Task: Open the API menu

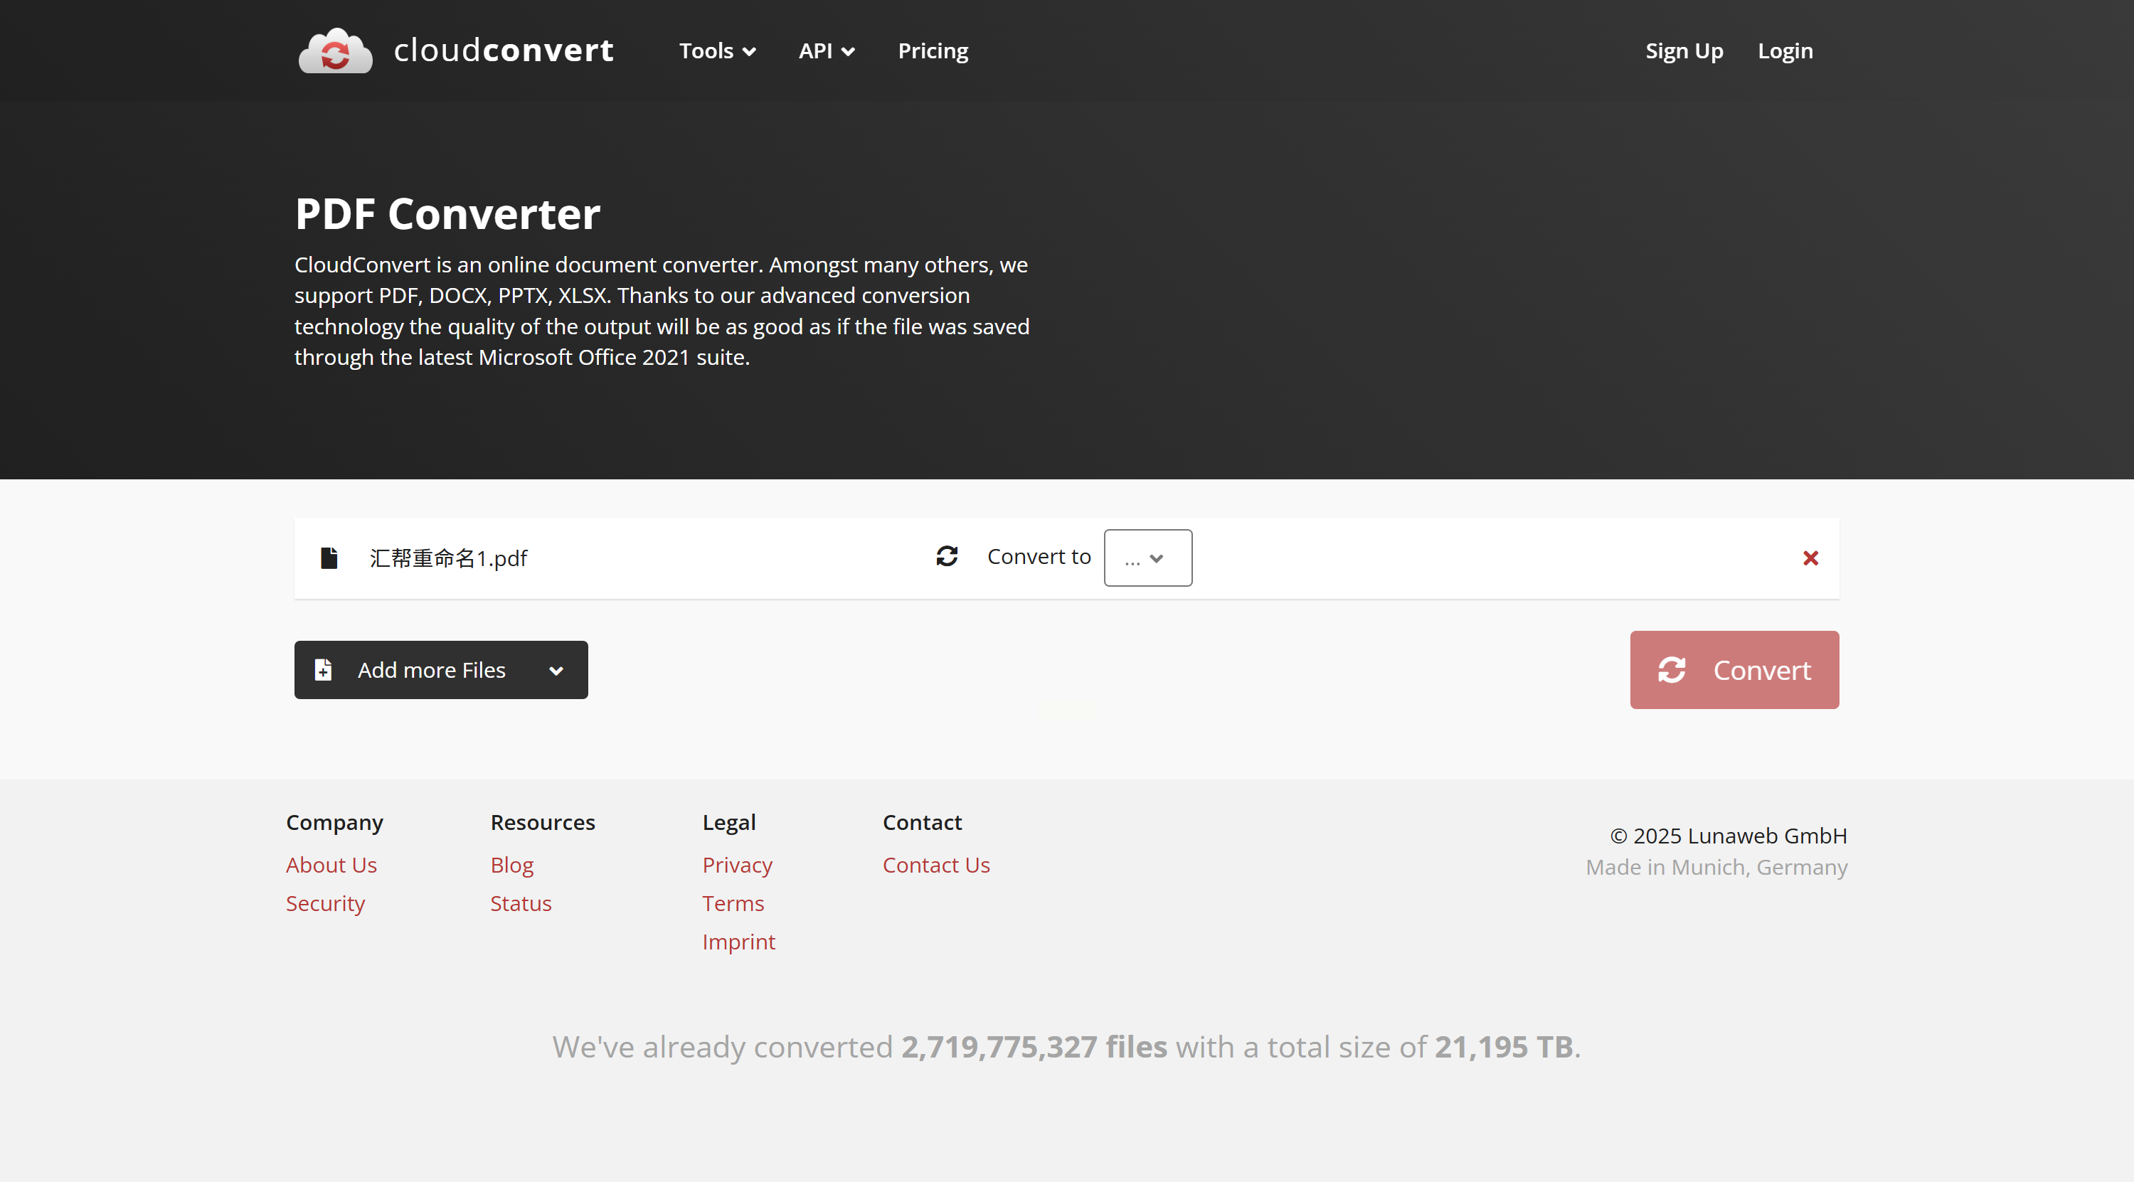Action: (825, 51)
